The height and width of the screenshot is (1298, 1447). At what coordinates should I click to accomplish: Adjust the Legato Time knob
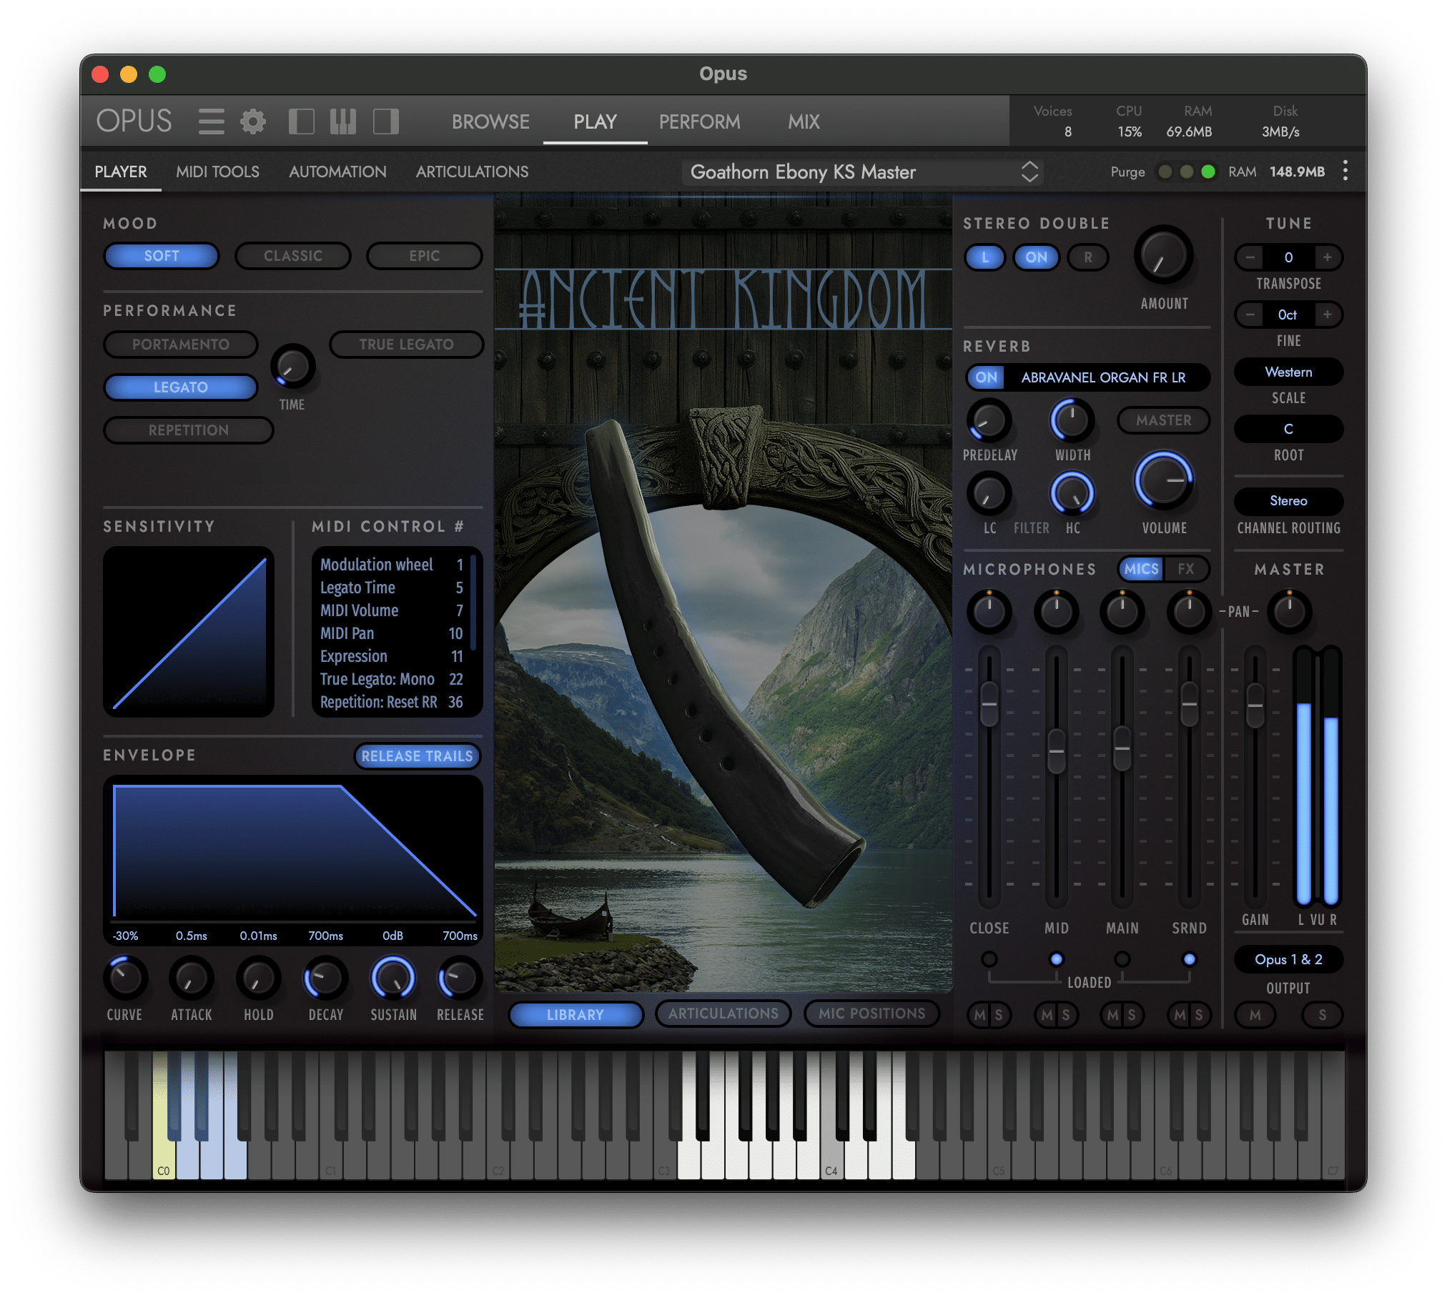click(292, 367)
